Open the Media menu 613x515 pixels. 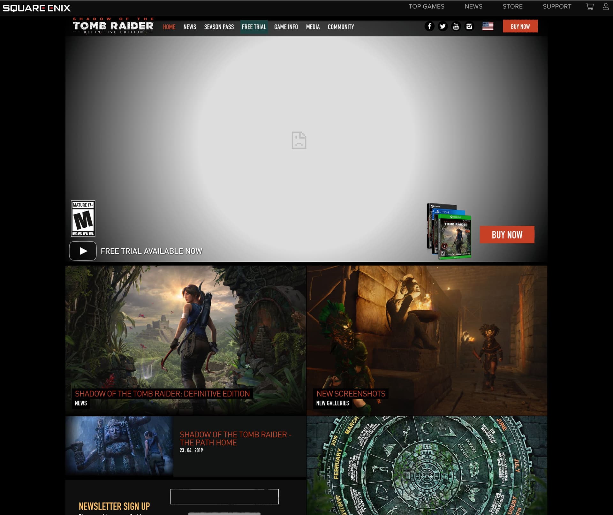click(313, 27)
